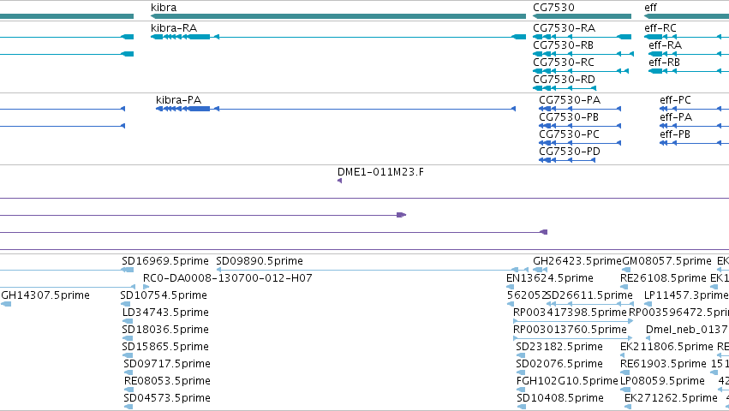Click the eff gene name label
Viewport: 729px width, 411px height.
pyautogui.click(x=650, y=8)
